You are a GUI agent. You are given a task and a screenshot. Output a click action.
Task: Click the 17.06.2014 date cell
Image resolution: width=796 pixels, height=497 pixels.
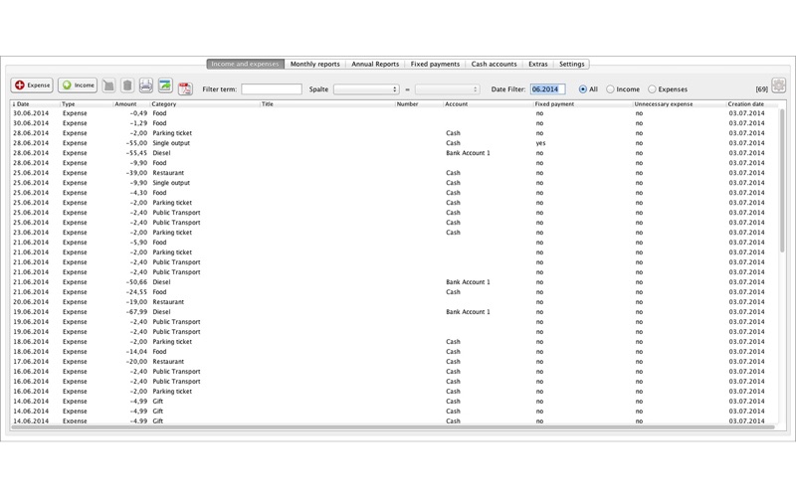tap(31, 362)
